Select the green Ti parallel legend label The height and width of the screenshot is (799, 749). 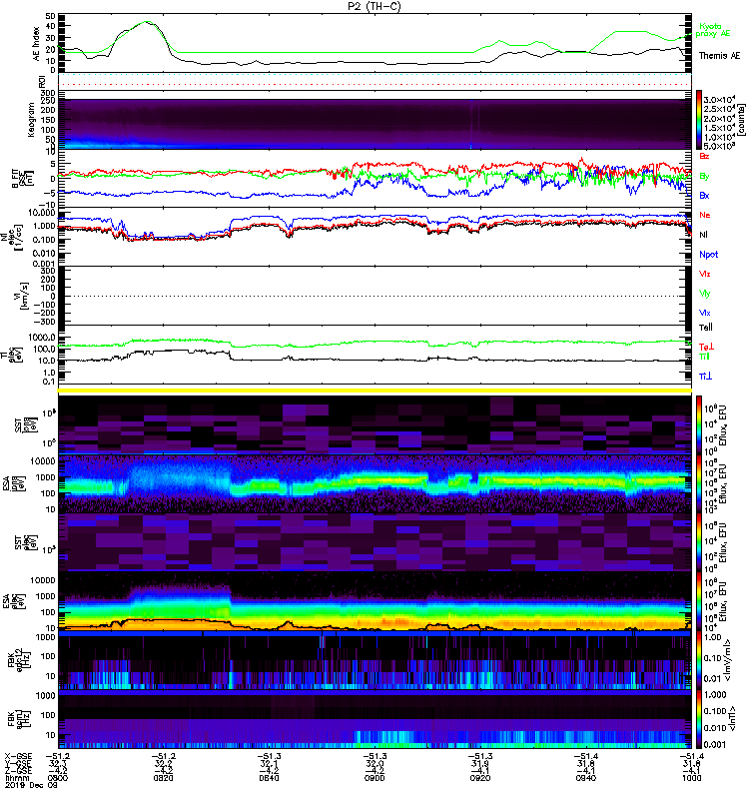click(704, 357)
